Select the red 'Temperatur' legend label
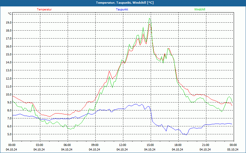 click(x=44, y=9)
